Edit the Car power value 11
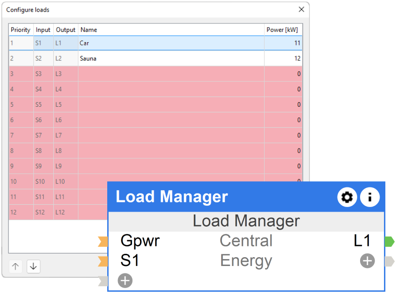The width and height of the screenshot is (398, 296). tap(283, 43)
